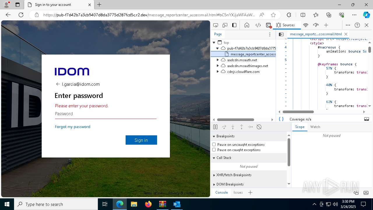Open the Console panel with error badge
The width and height of the screenshot is (373, 210).
coord(269,25)
